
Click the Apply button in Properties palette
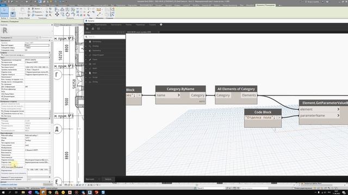(47, 184)
